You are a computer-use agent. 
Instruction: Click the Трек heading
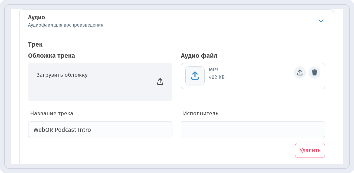click(35, 45)
